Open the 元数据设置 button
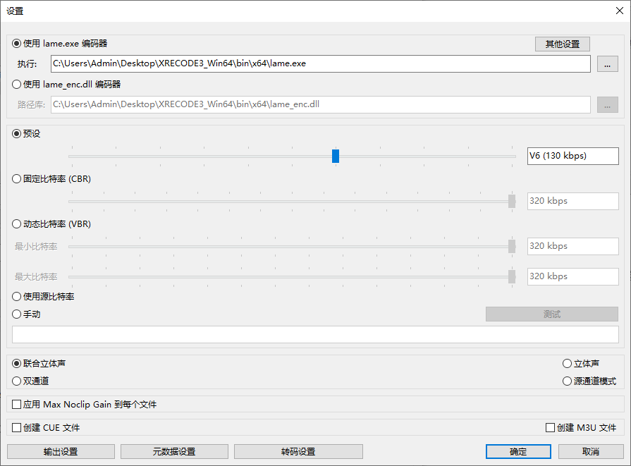Screen dimensions: 631x466 [174, 451]
